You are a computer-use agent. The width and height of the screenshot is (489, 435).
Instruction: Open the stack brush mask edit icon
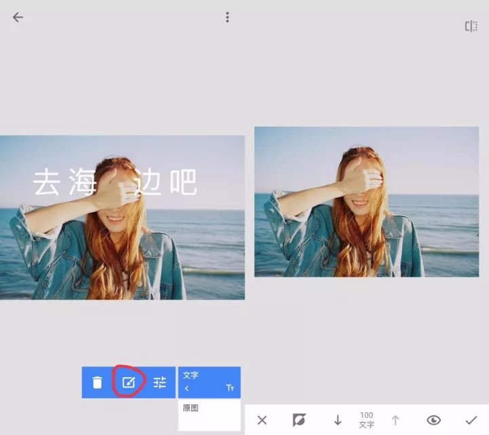point(128,382)
